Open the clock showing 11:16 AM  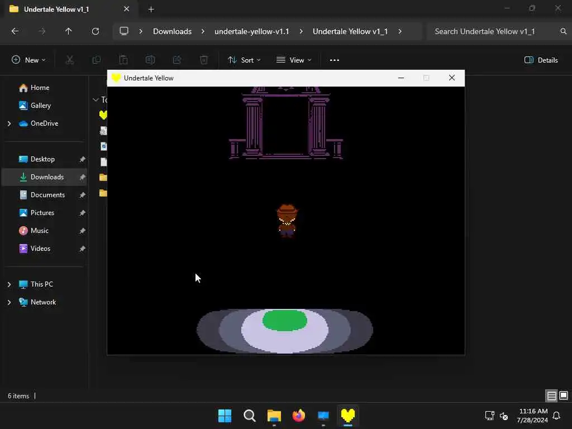tap(532, 416)
